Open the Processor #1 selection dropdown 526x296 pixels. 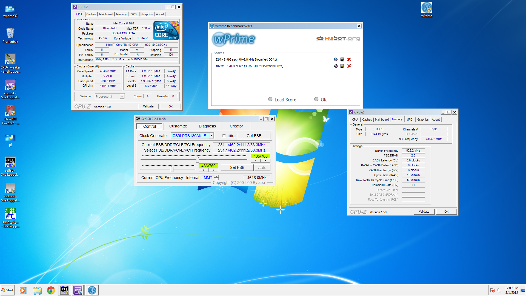click(122, 96)
